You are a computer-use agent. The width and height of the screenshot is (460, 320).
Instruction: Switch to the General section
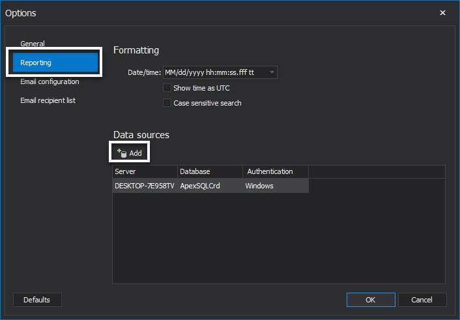coord(33,44)
